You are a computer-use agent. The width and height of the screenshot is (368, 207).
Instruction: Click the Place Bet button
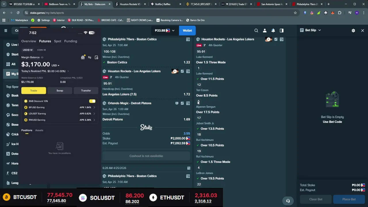coord(349,199)
